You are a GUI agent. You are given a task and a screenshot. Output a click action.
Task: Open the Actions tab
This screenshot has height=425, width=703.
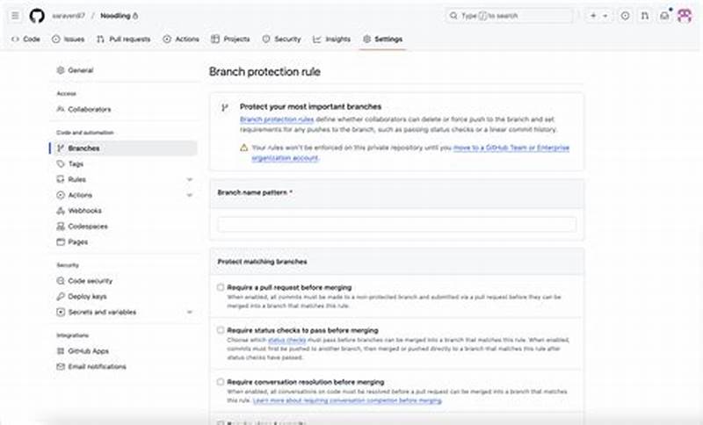click(x=181, y=39)
